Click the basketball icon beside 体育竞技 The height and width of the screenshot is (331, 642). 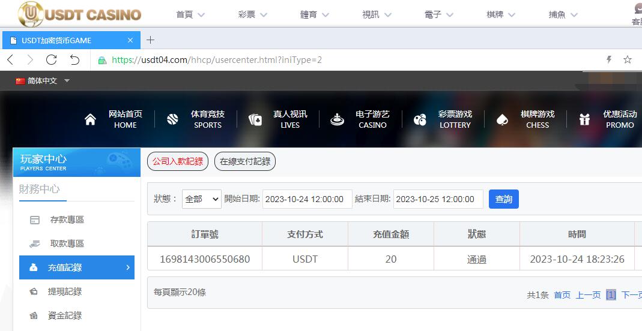click(x=172, y=119)
